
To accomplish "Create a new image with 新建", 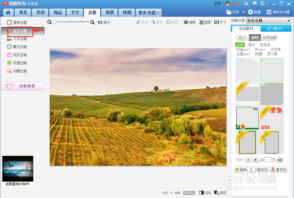I will (254, 12).
